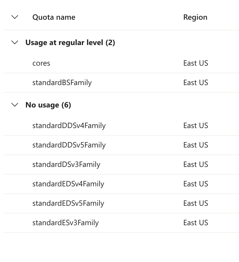Collapse all groups using header chevron
Viewport: 239px width, 262px height.
click(x=15, y=17)
